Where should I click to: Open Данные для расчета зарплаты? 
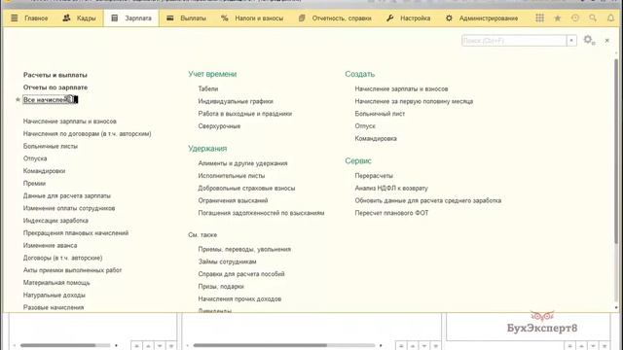67,195
